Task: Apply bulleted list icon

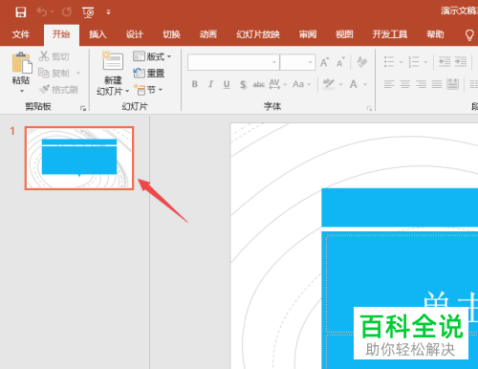Action: tap(389, 62)
